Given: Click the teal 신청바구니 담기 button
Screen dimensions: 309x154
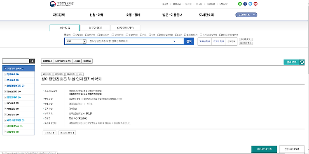Looking at the screenshot, I should [264, 149].
